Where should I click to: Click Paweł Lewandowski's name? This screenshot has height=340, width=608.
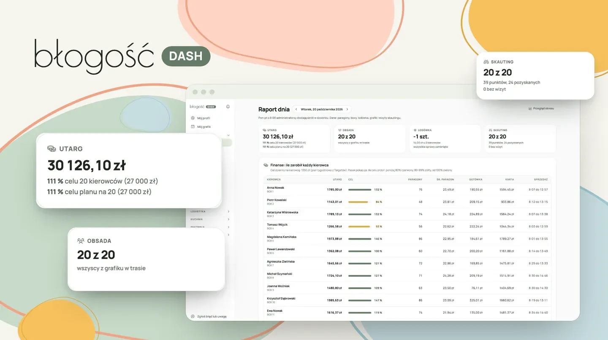(281, 249)
